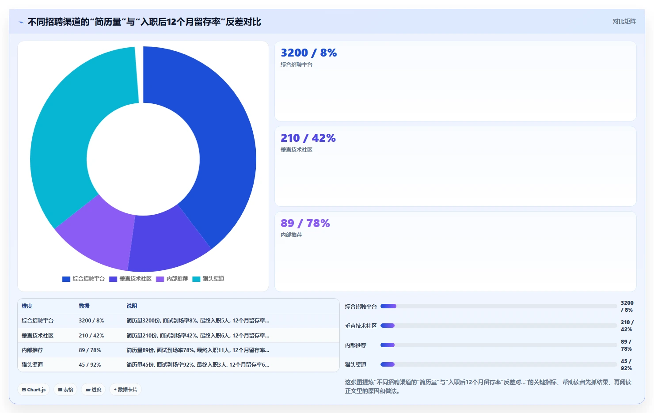This screenshot has width=654, height=413.
Task: Toggle the 垂直技术社区 legend color box
Action: pos(113,279)
